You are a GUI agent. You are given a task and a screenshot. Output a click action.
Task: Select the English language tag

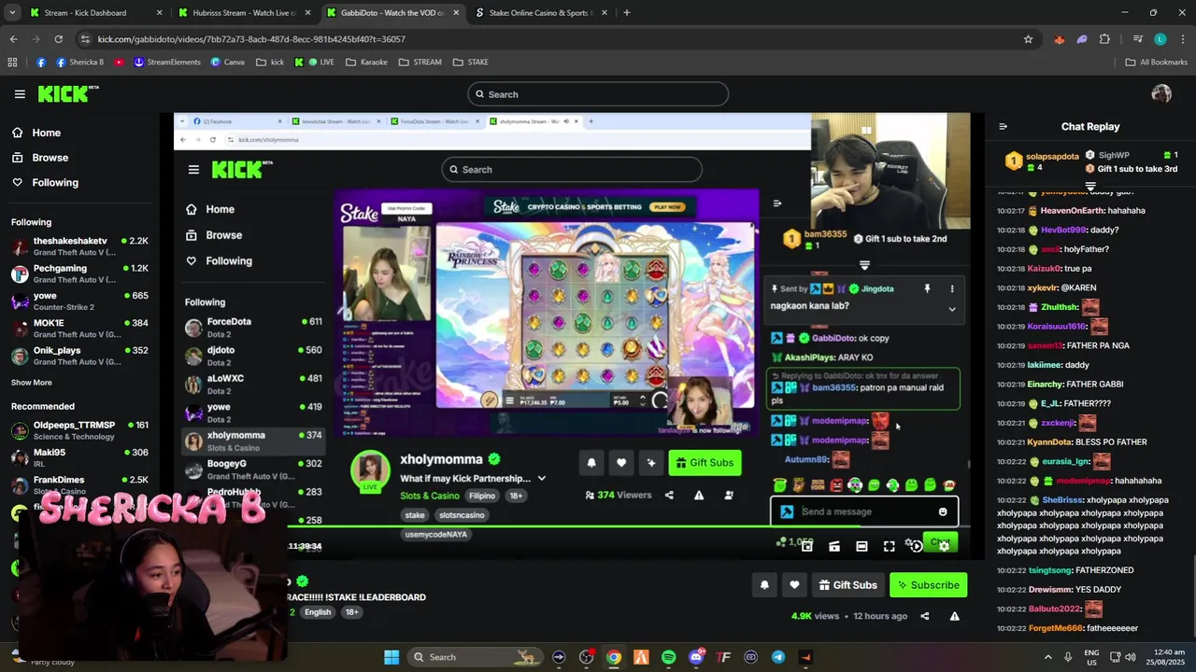[318, 612]
